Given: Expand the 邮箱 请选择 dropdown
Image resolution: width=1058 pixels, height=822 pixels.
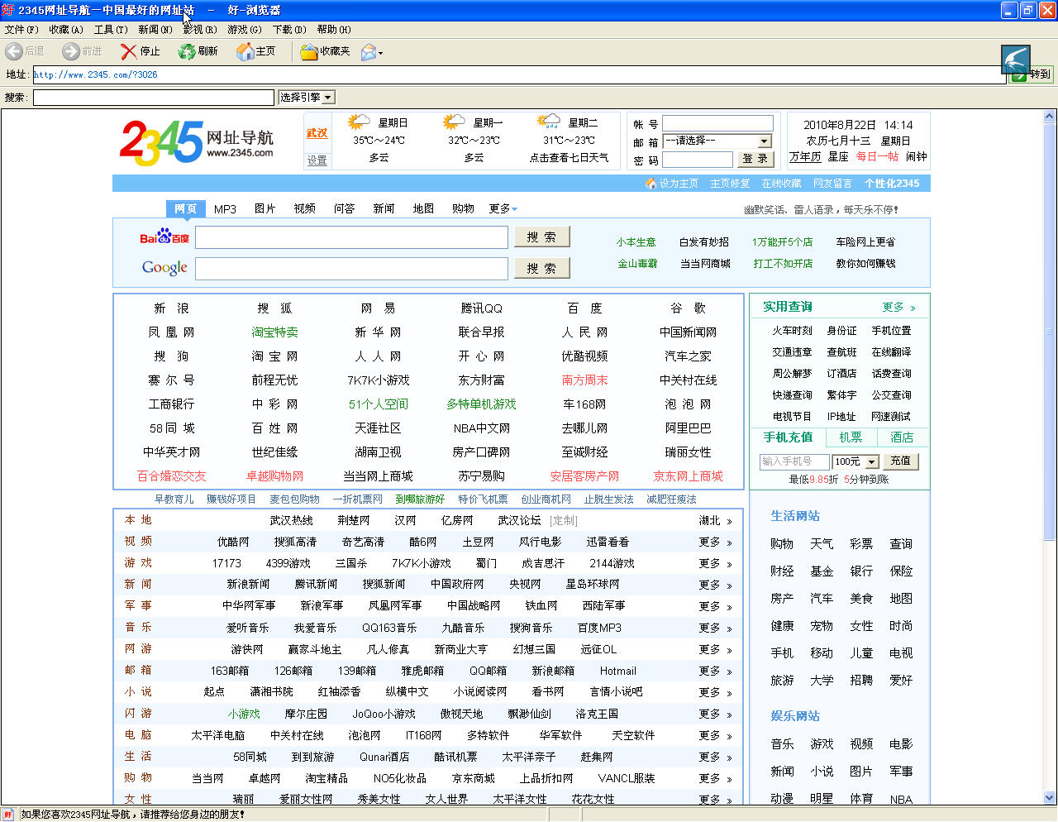Looking at the screenshot, I should coord(764,141).
